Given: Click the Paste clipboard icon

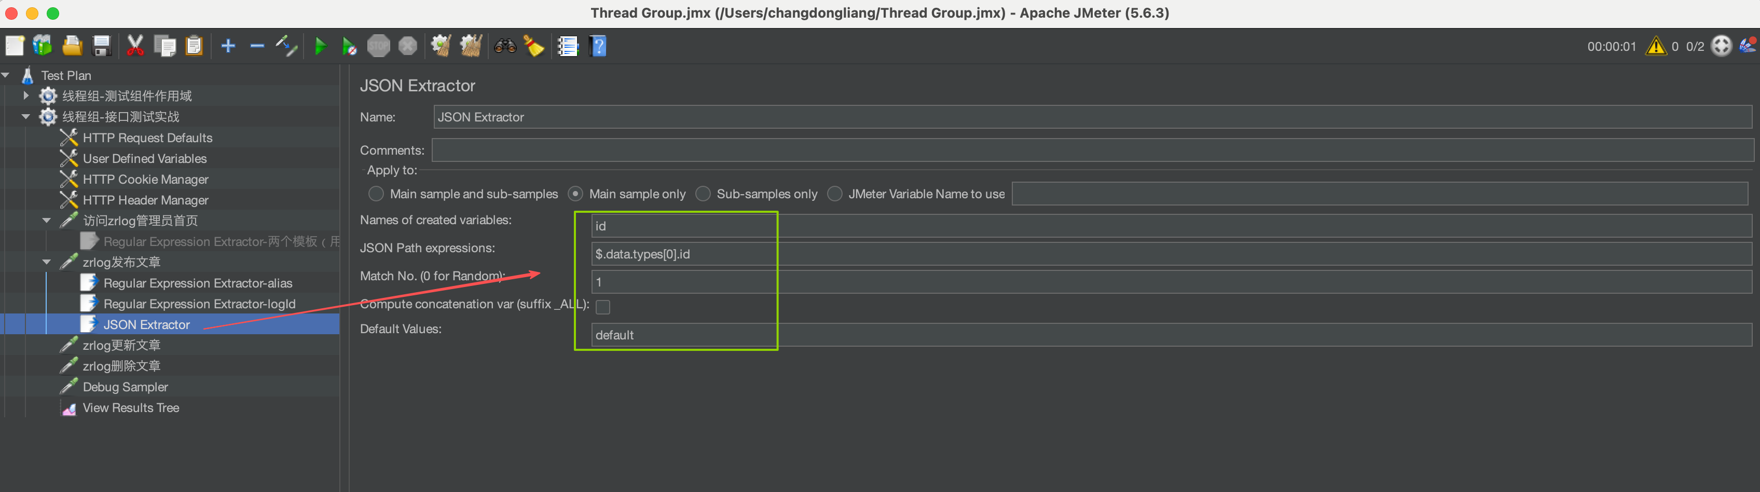Looking at the screenshot, I should (x=195, y=47).
